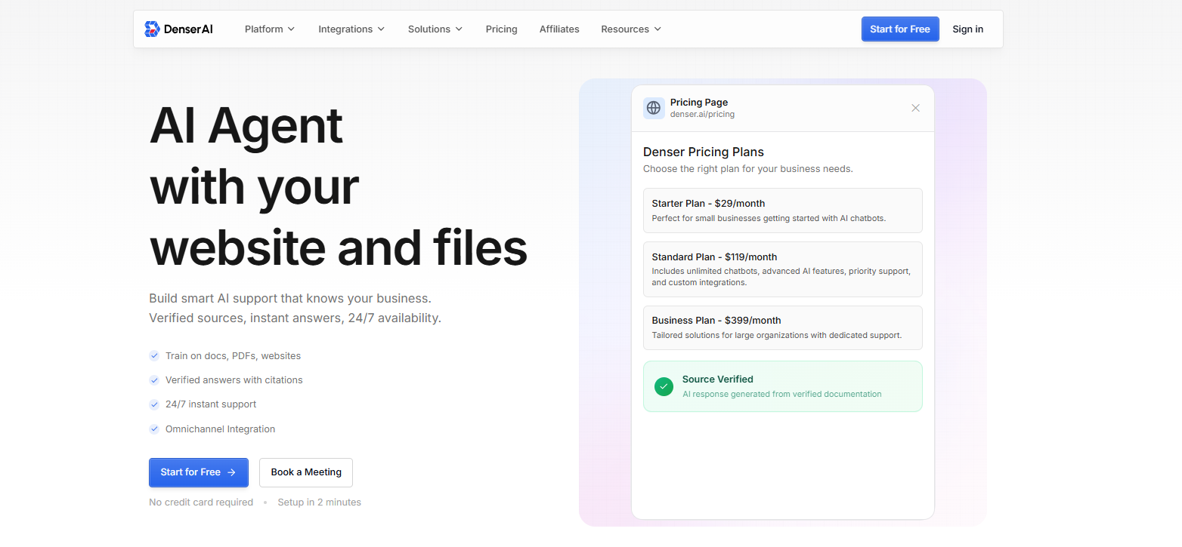Go to the Pricing page

[x=501, y=29]
